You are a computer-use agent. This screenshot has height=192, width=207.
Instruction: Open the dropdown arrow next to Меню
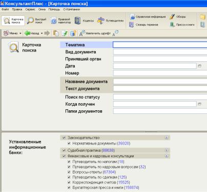[20, 33]
